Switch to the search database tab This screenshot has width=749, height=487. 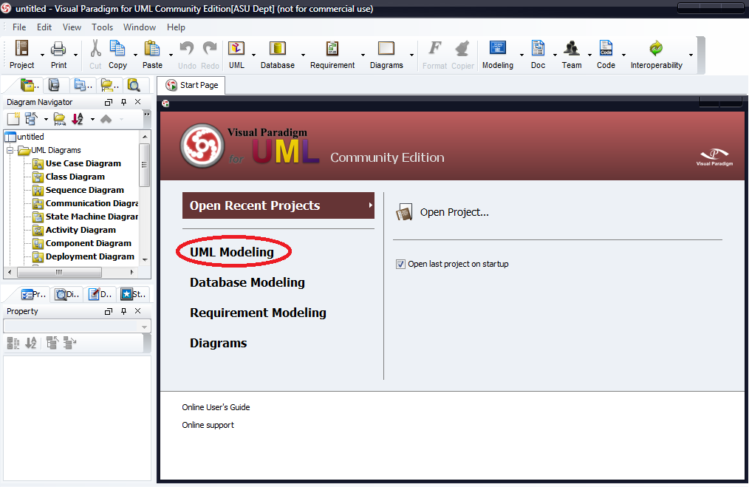(x=134, y=85)
